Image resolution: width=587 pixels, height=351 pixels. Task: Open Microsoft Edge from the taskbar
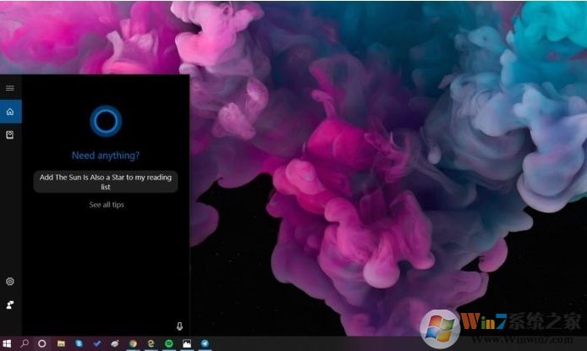point(151,343)
